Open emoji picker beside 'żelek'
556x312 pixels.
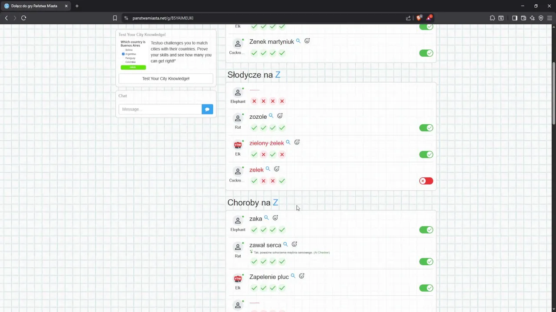(x=277, y=169)
